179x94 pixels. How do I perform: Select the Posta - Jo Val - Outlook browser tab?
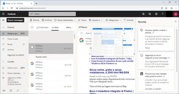click(17, 3)
